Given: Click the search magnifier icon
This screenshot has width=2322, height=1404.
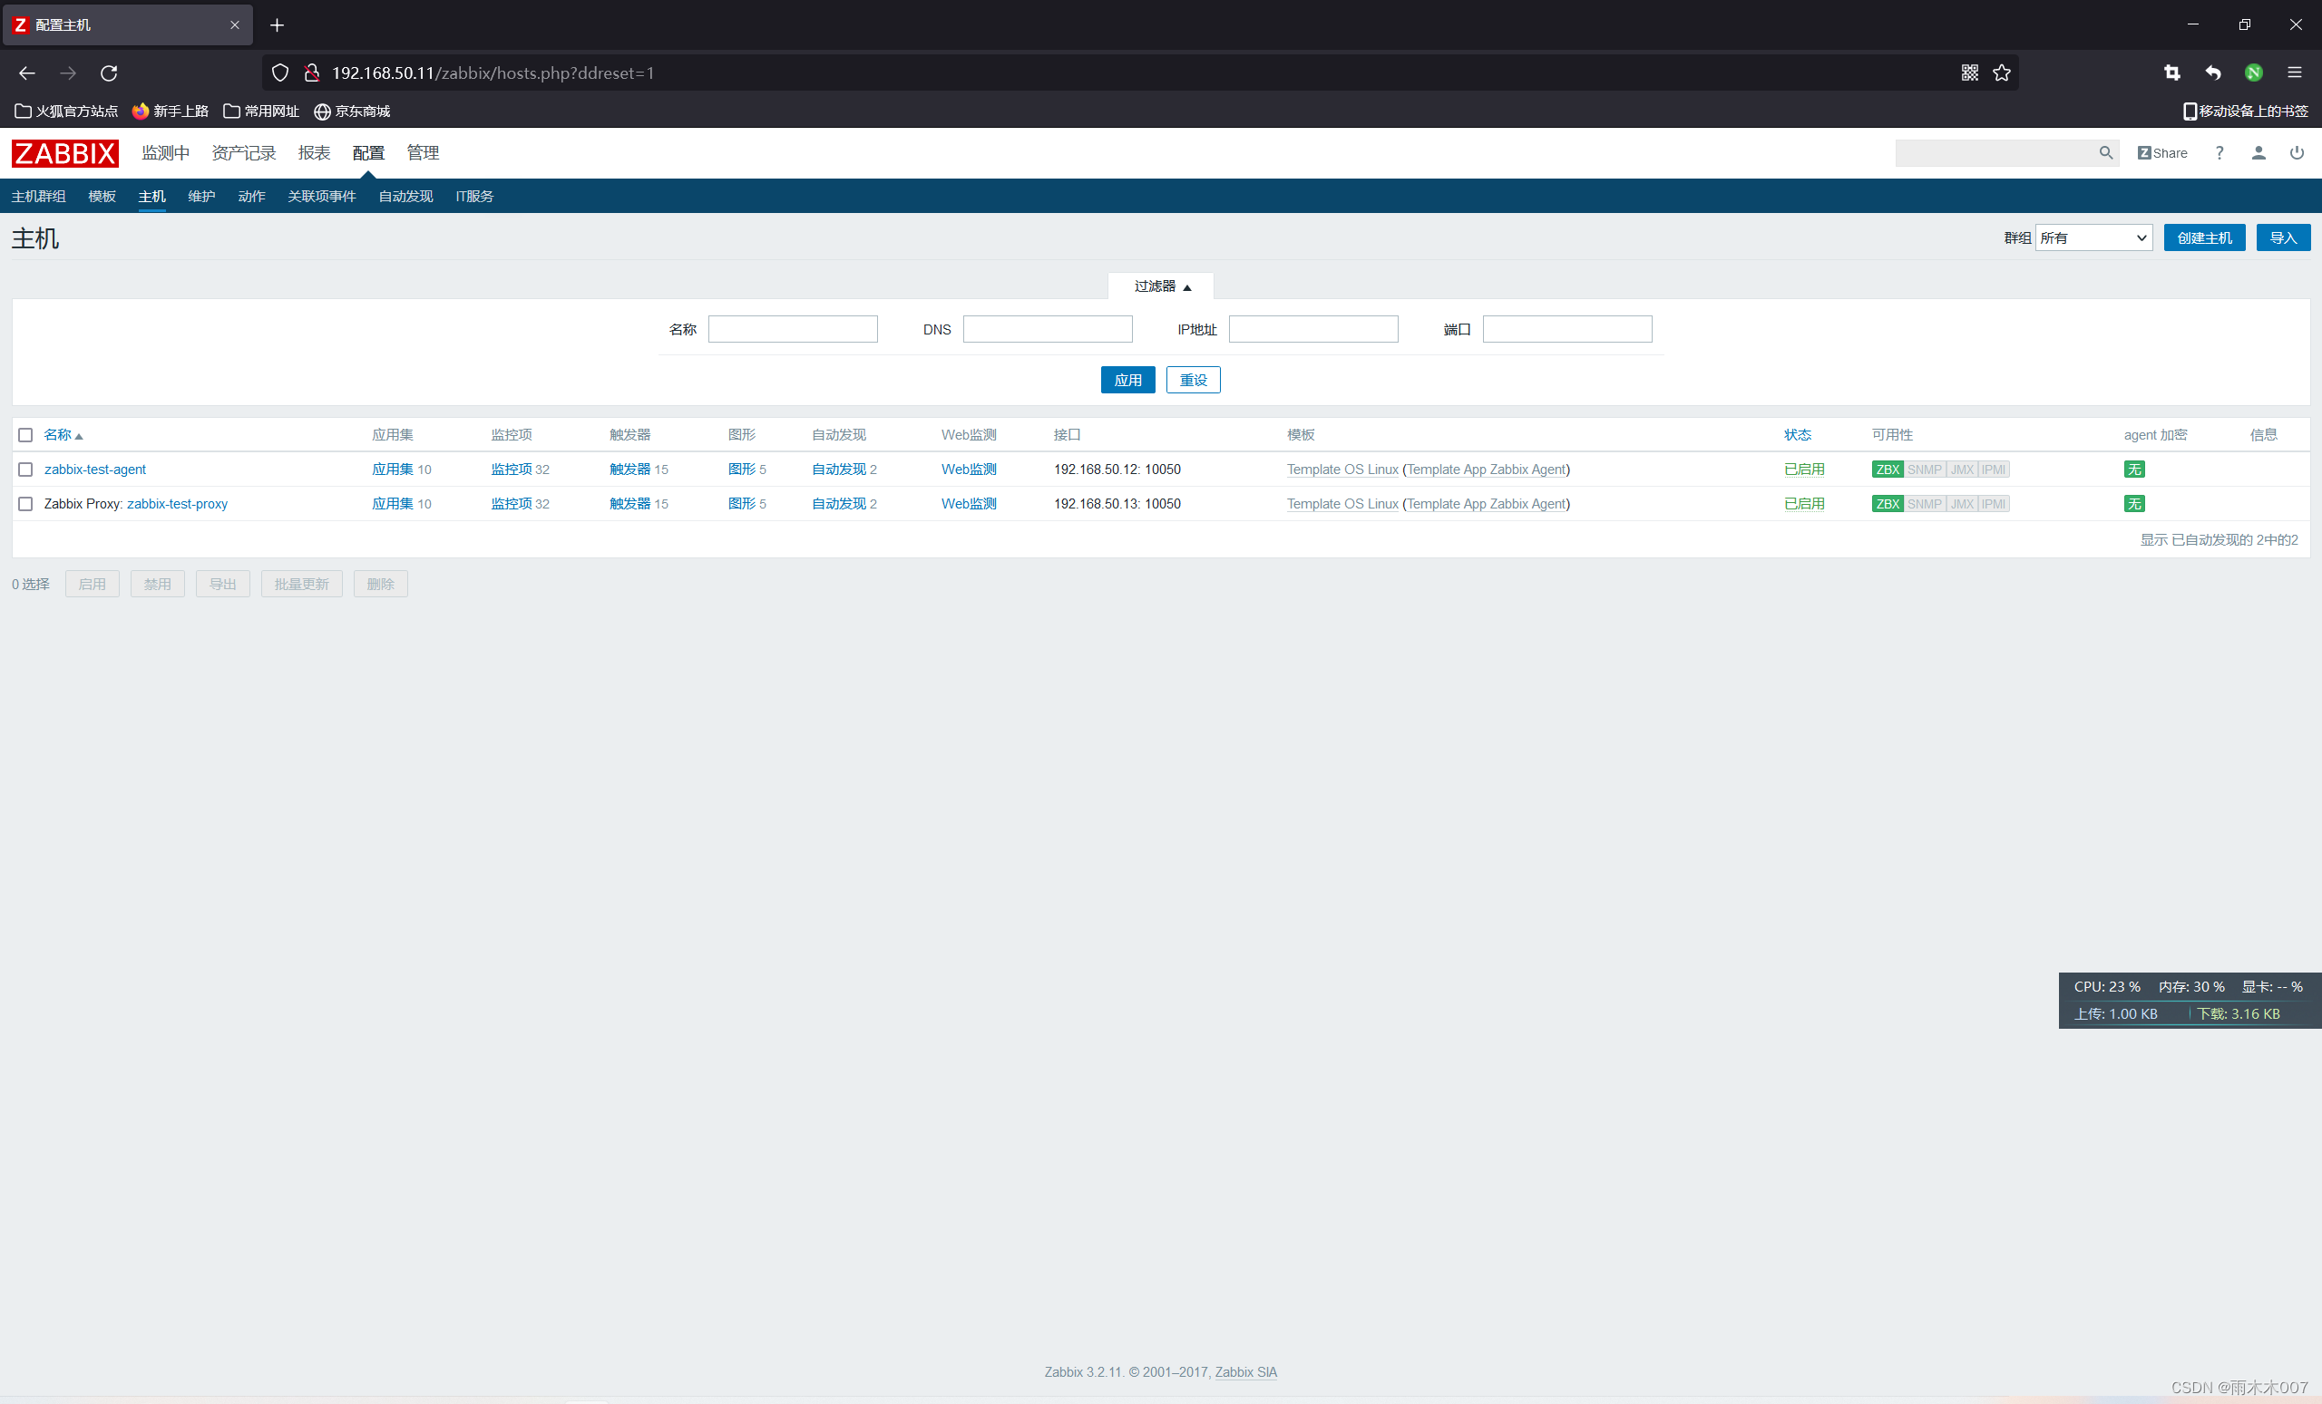Looking at the screenshot, I should (x=2105, y=152).
